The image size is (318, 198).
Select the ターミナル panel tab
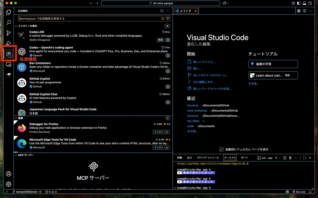coord(230,157)
